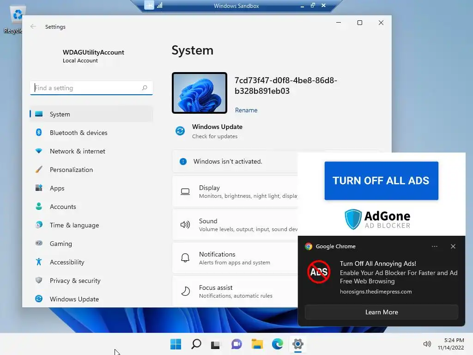Open the Windows Start menu
473x355 pixels.
(x=176, y=344)
